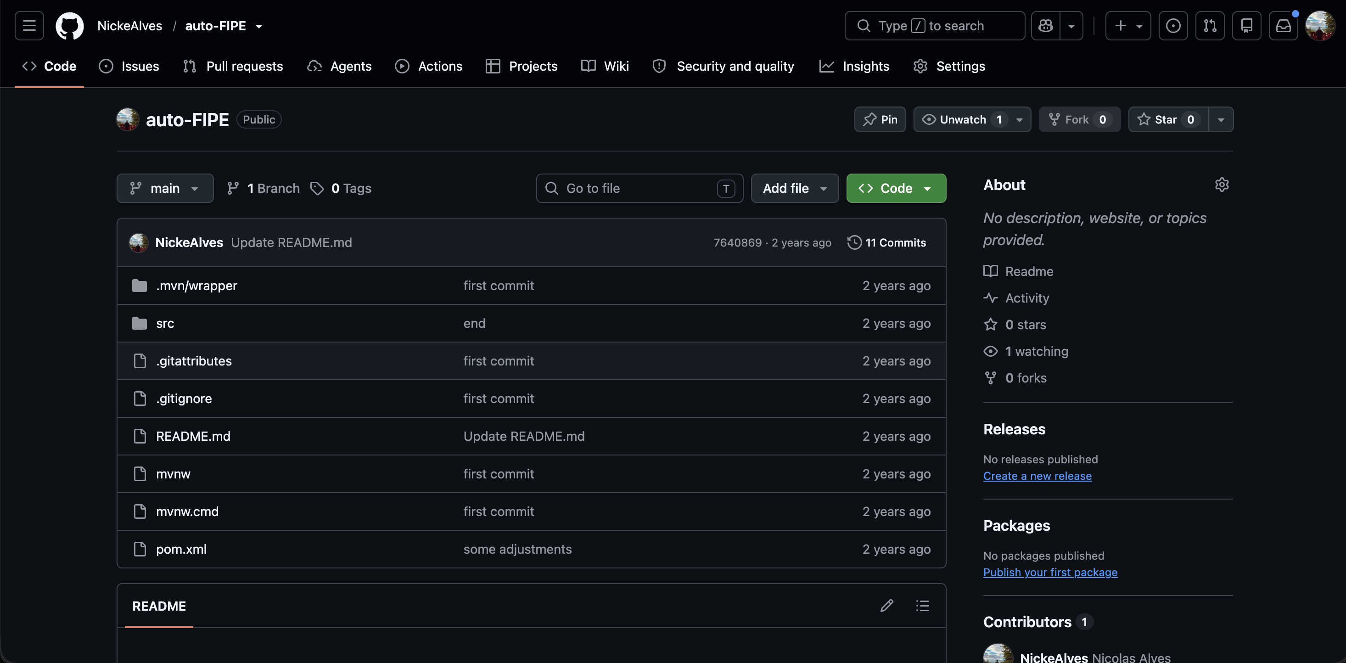Open the create new plus dropdown
The image size is (1346, 663).
[x=1127, y=26]
